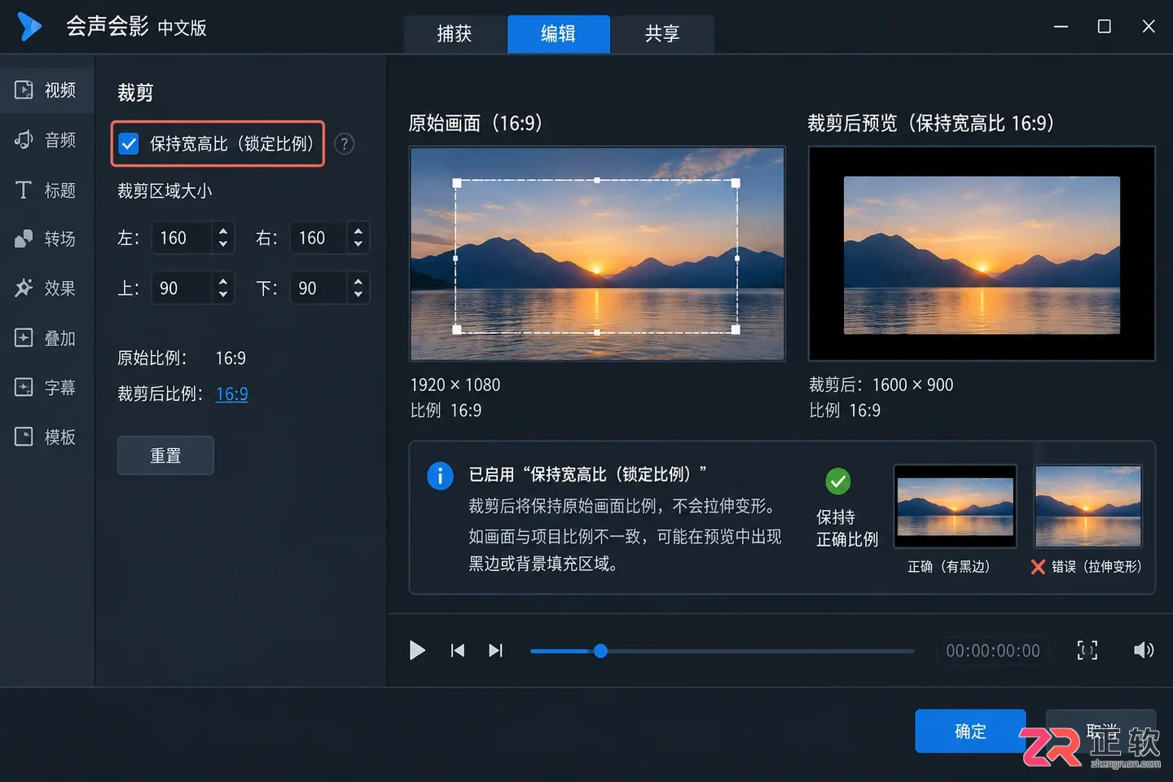
Task: Click the help question mark icon
Action: click(345, 144)
